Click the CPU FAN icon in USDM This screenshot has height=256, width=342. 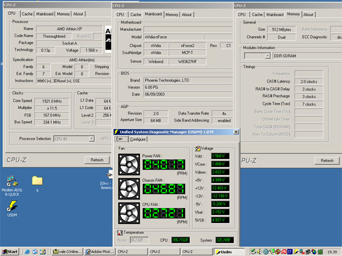pos(129,213)
